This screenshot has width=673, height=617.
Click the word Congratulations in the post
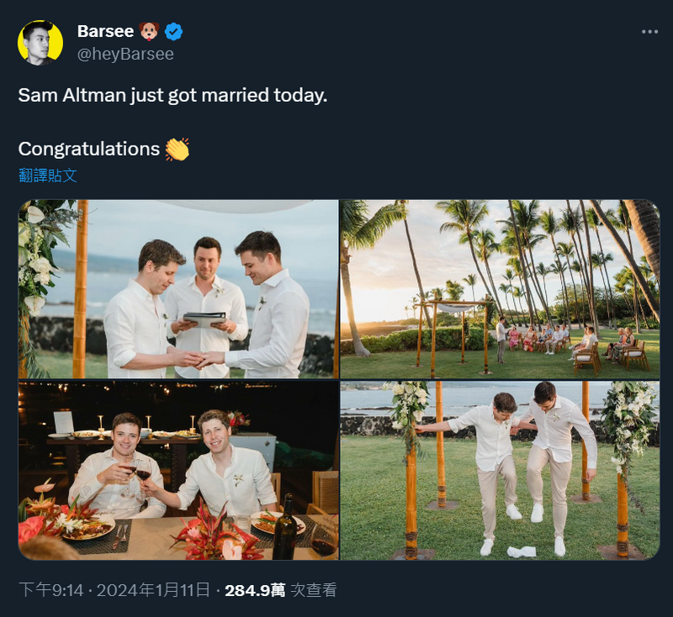point(88,149)
